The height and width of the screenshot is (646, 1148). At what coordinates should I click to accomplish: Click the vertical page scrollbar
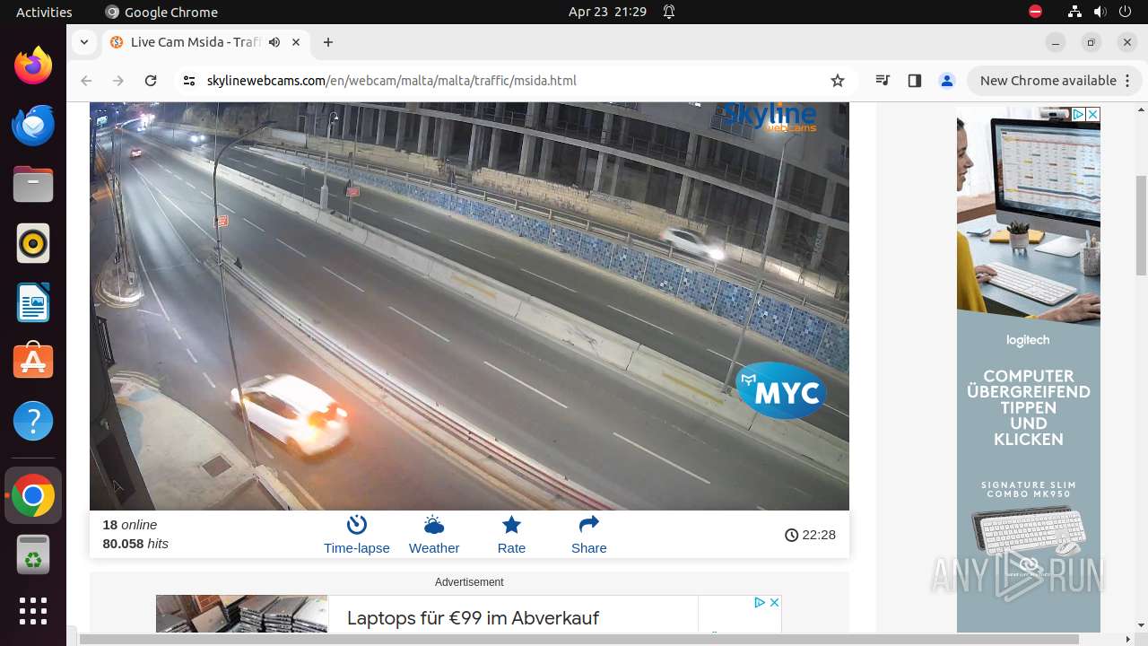coord(1141,224)
